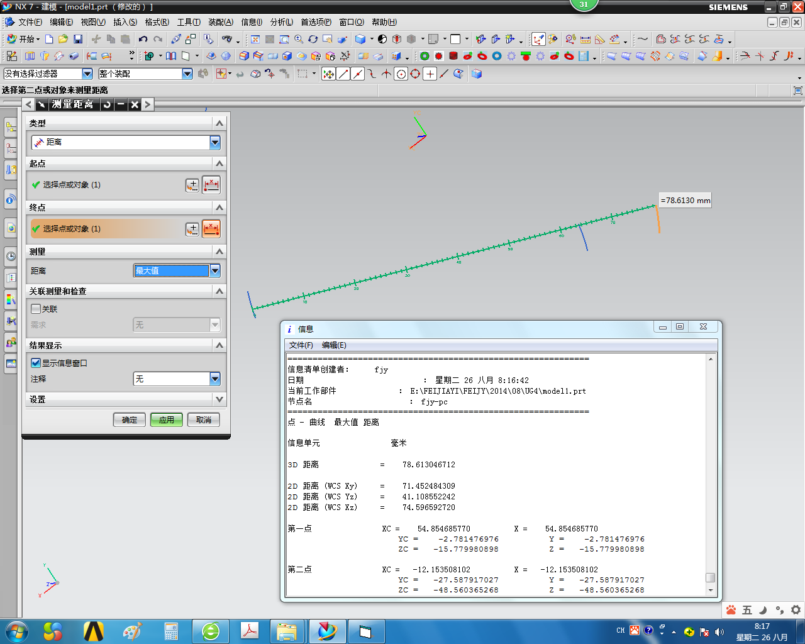Click the red cylinder feature icon
Screen dimensions: 805x644
click(x=453, y=56)
